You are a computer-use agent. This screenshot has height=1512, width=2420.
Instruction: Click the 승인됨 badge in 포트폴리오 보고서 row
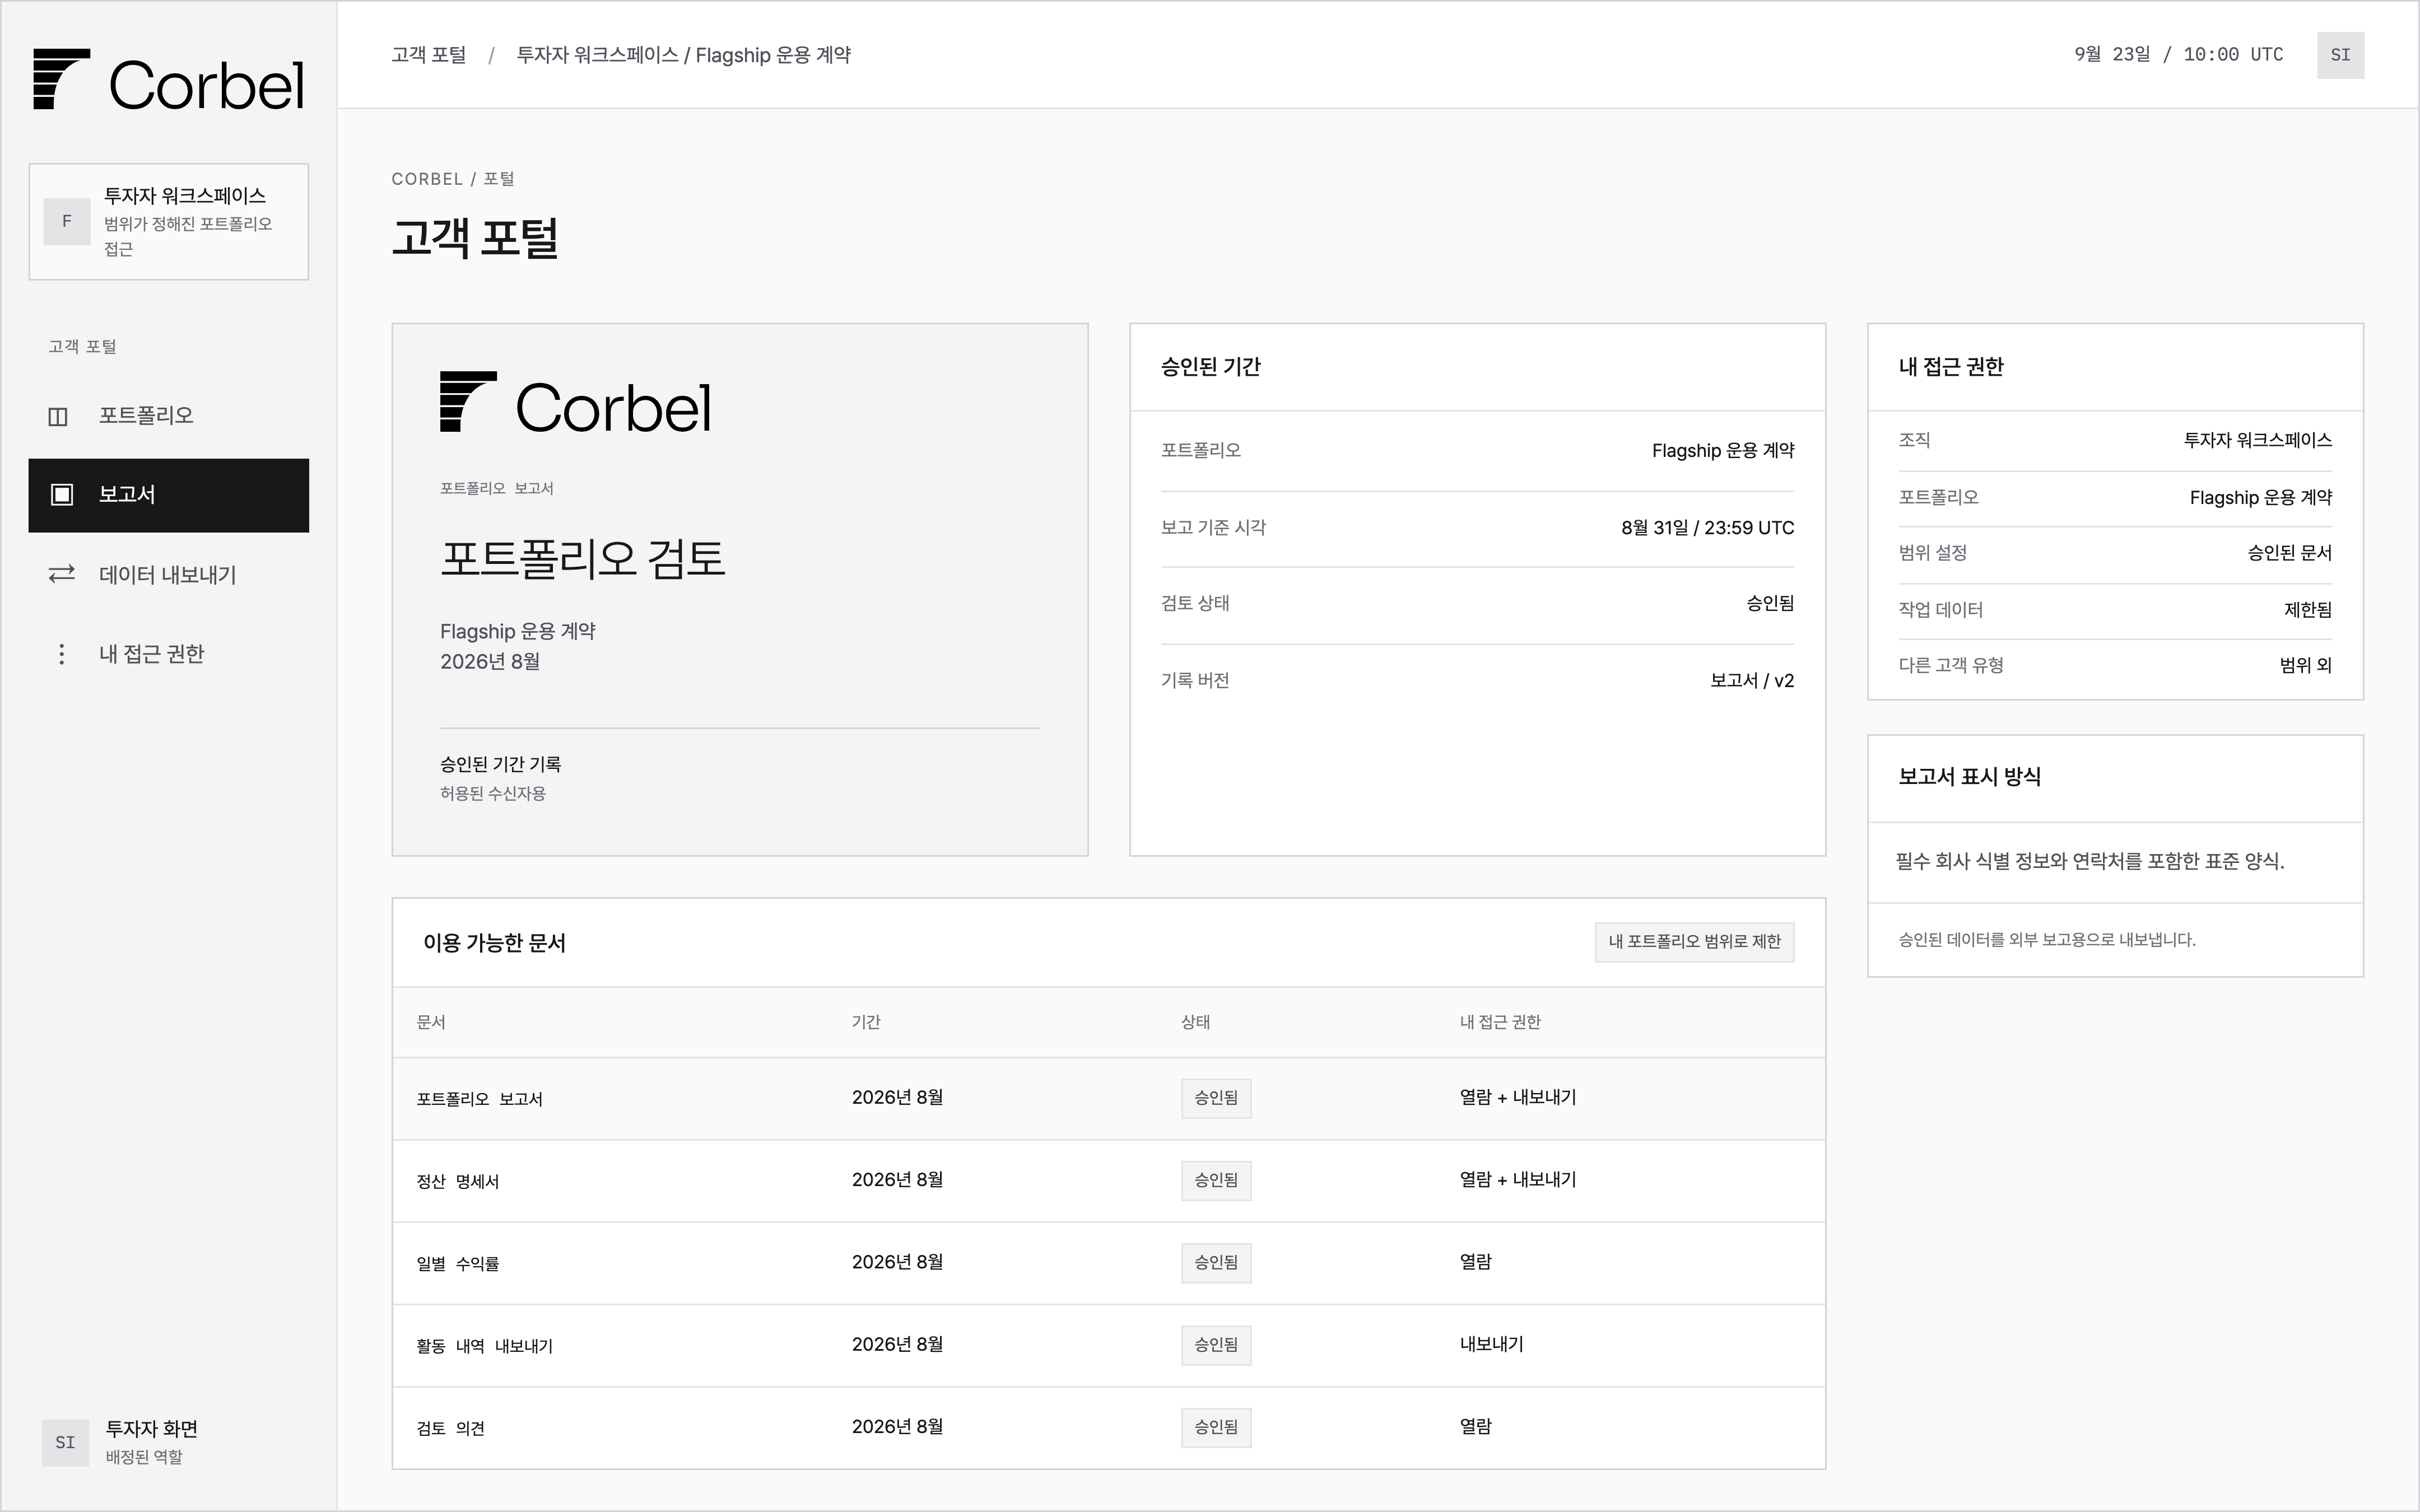1216,1098
